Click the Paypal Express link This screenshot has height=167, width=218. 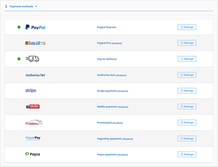click(106, 27)
